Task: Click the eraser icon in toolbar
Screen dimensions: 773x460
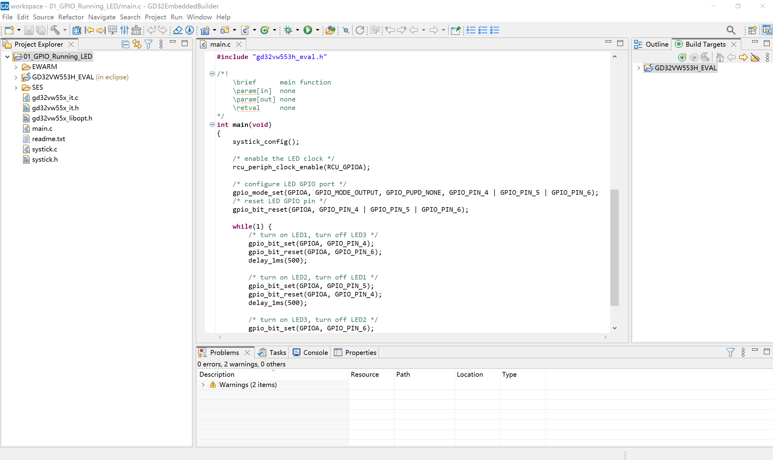Action: [x=177, y=30]
